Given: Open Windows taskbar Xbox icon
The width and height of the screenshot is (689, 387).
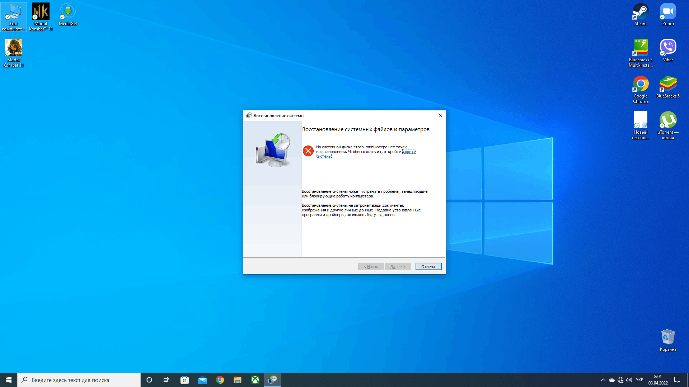Looking at the screenshot, I should click(255, 379).
